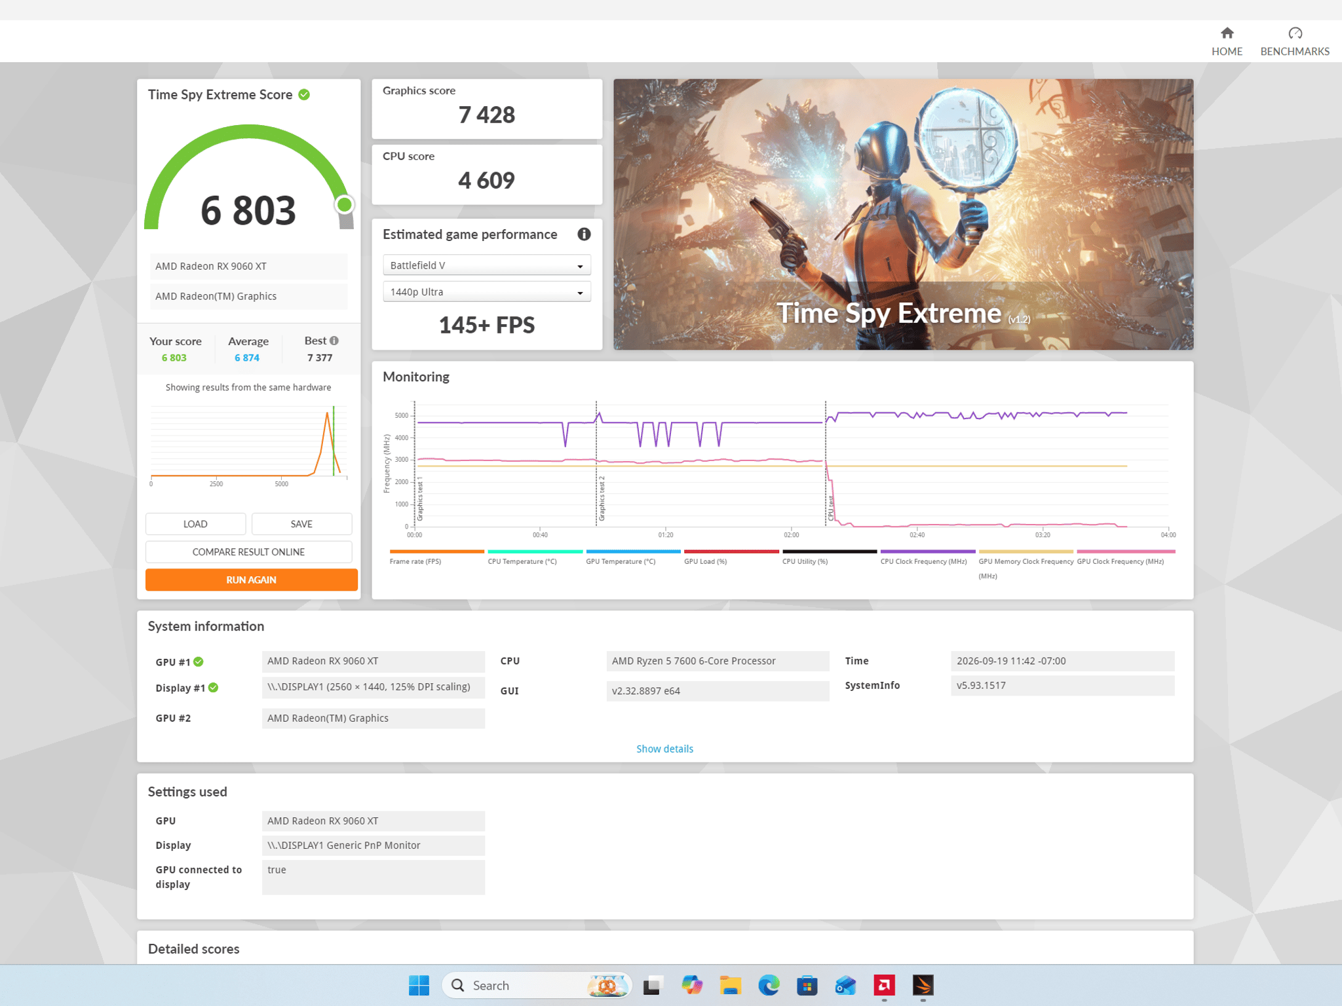Screen dimensions: 1342x1006
Task: Expand system information with Show details
Action: 664,749
